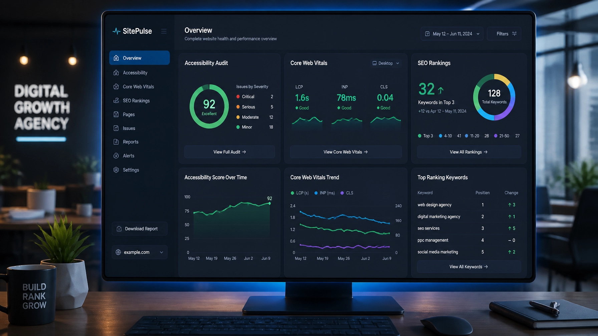Image resolution: width=598 pixels, height=336 pixels.
Task: Click the 128 Total Keywords donut chart
Action: tap(494, 97)
